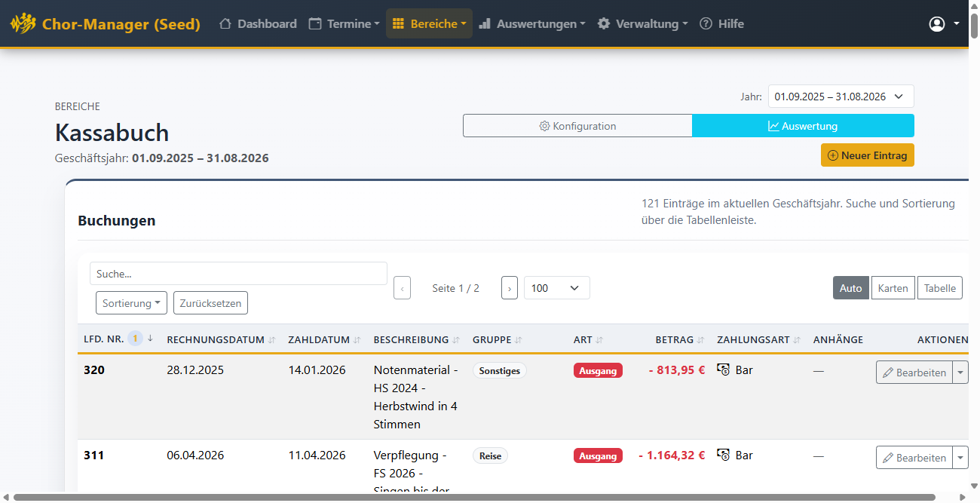Open the Bereiche menu
This screenshot has height=503, width=980.
[429, 23]
